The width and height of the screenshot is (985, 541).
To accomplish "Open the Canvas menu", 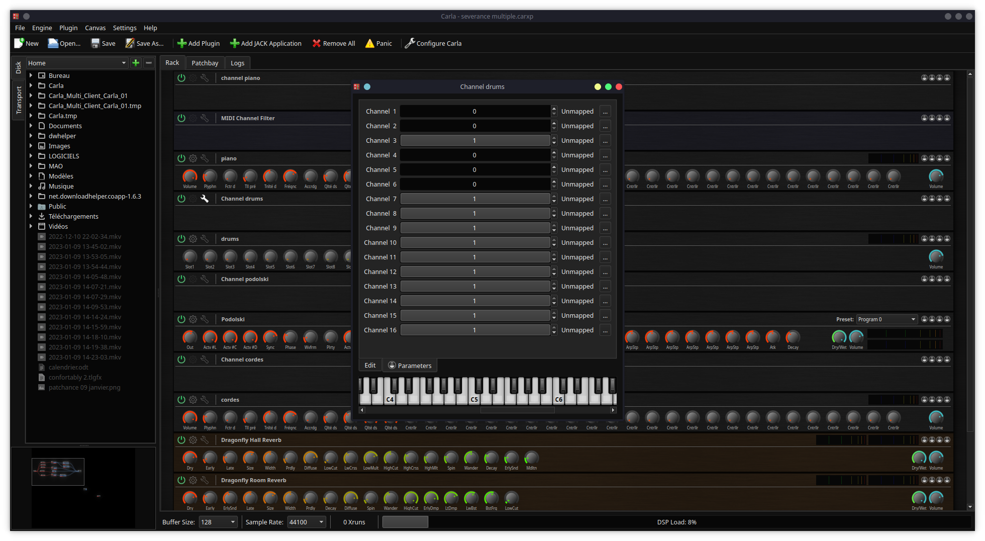I will click(x=95, y=28).
